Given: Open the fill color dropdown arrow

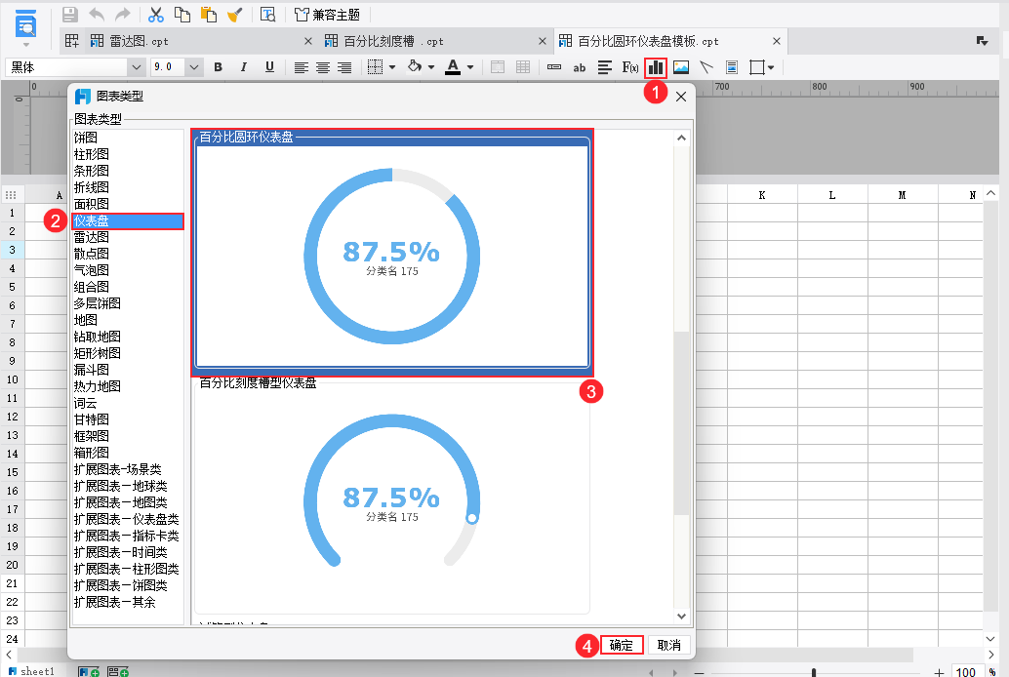Looking at the screenshot, I should tap(431, 67).
